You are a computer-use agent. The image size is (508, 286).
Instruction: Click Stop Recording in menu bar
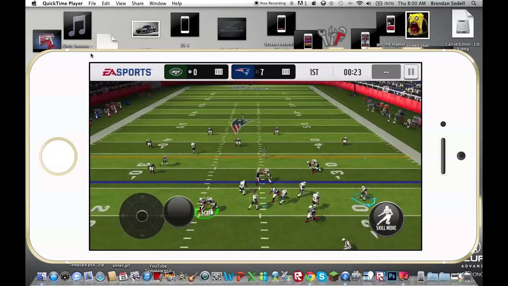pos(270,3)
